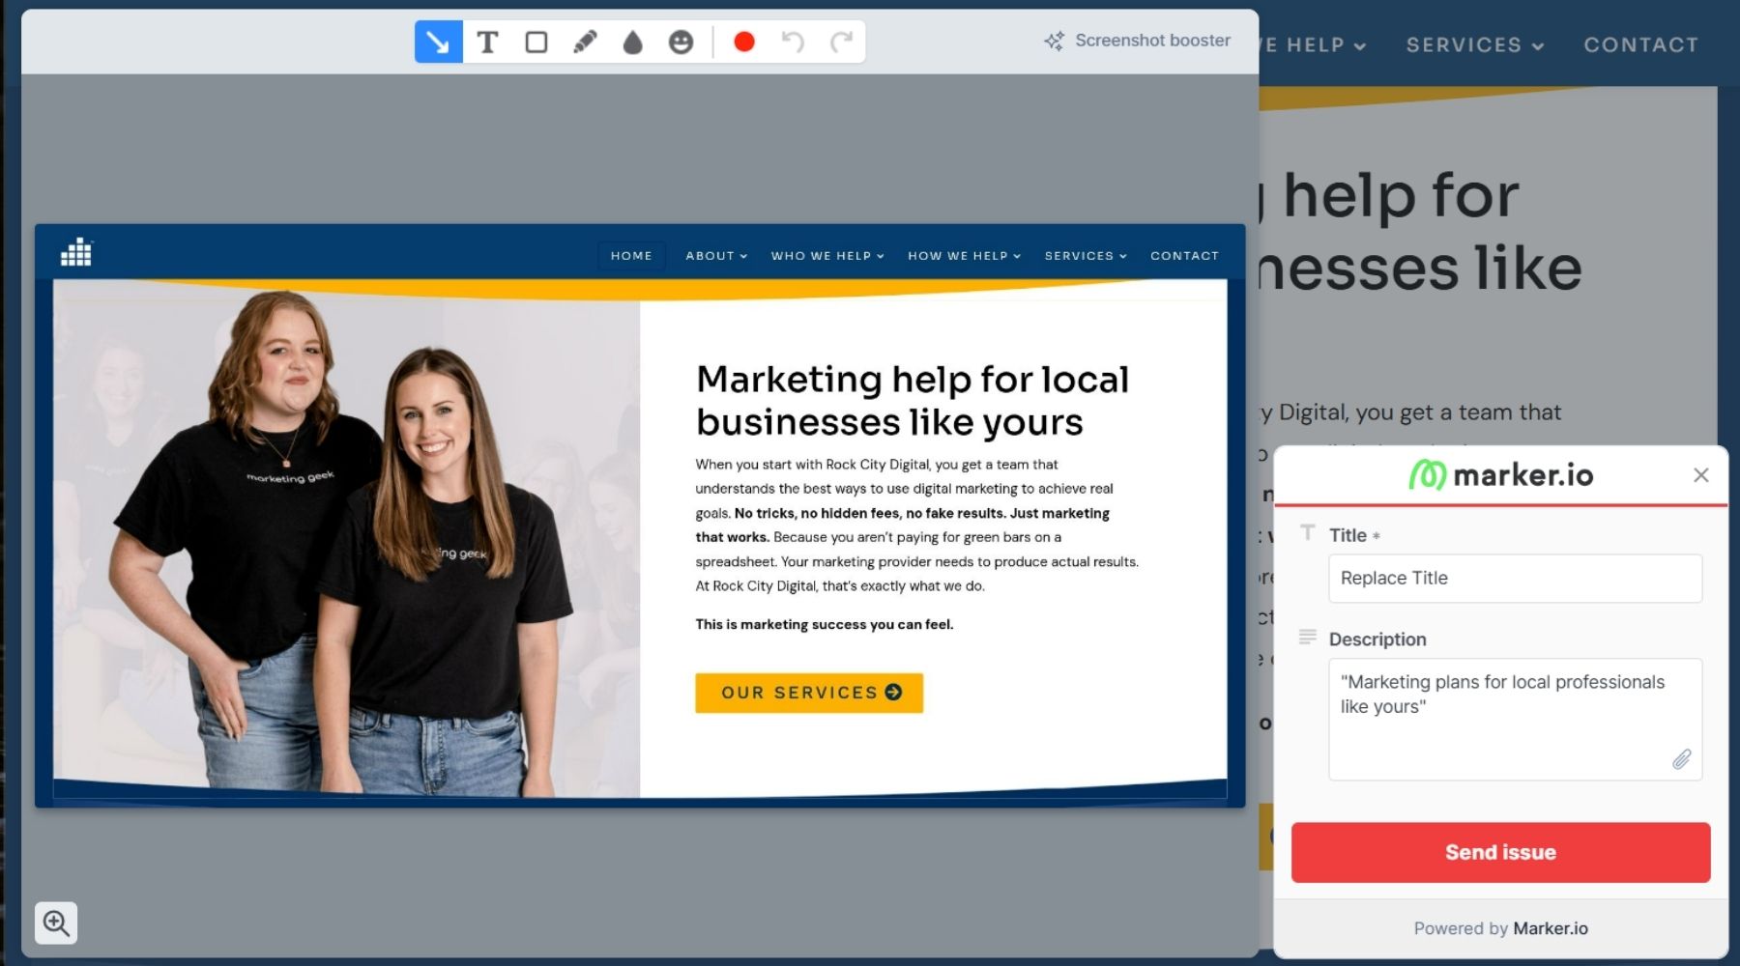Select the Rectangle annotation tool
The width and height of the screenshot is (1740, 966).
click(x=536, y=43)
